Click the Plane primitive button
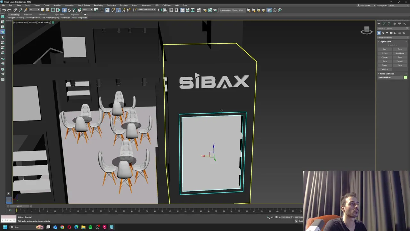This screenshot has width=410, height=231. pyautogui.click(x=400, y=65)
